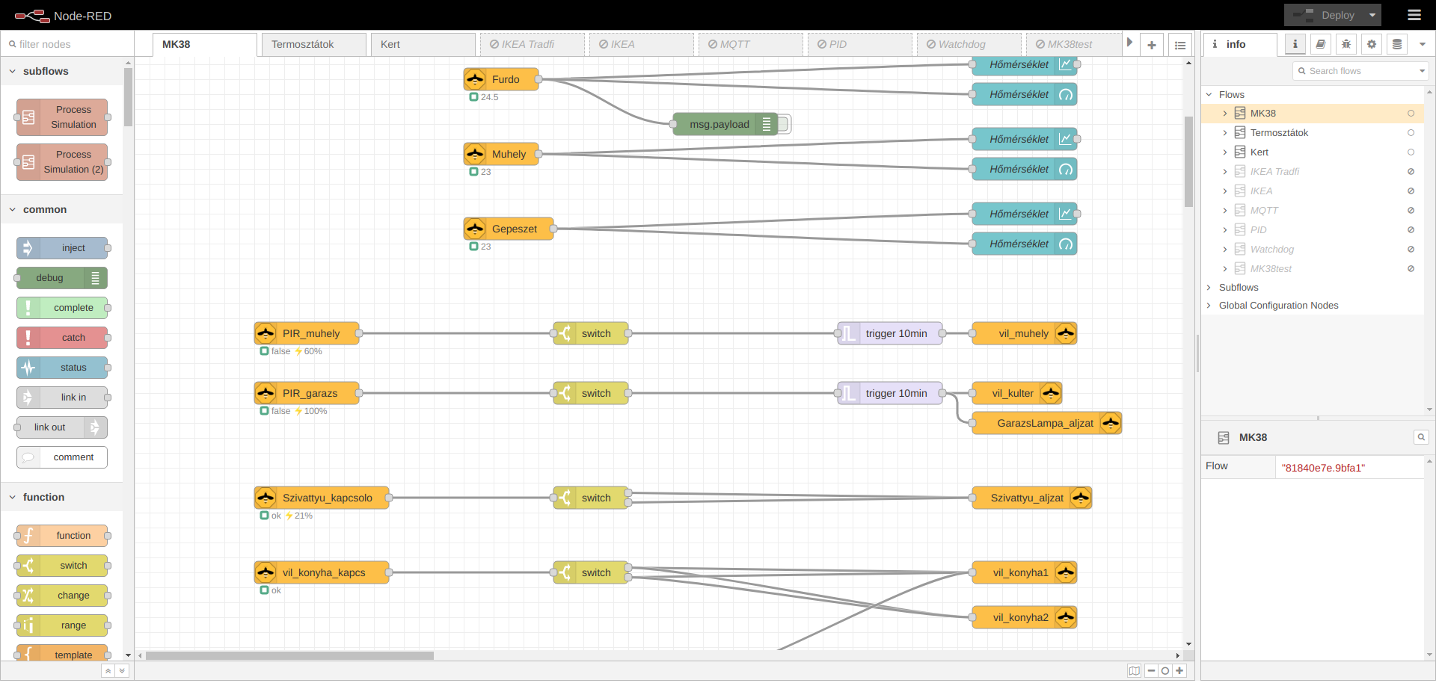The height and width of the screenshot is (683, 1436).
Task: Select the link out palette node
Action: pos(62,427)
